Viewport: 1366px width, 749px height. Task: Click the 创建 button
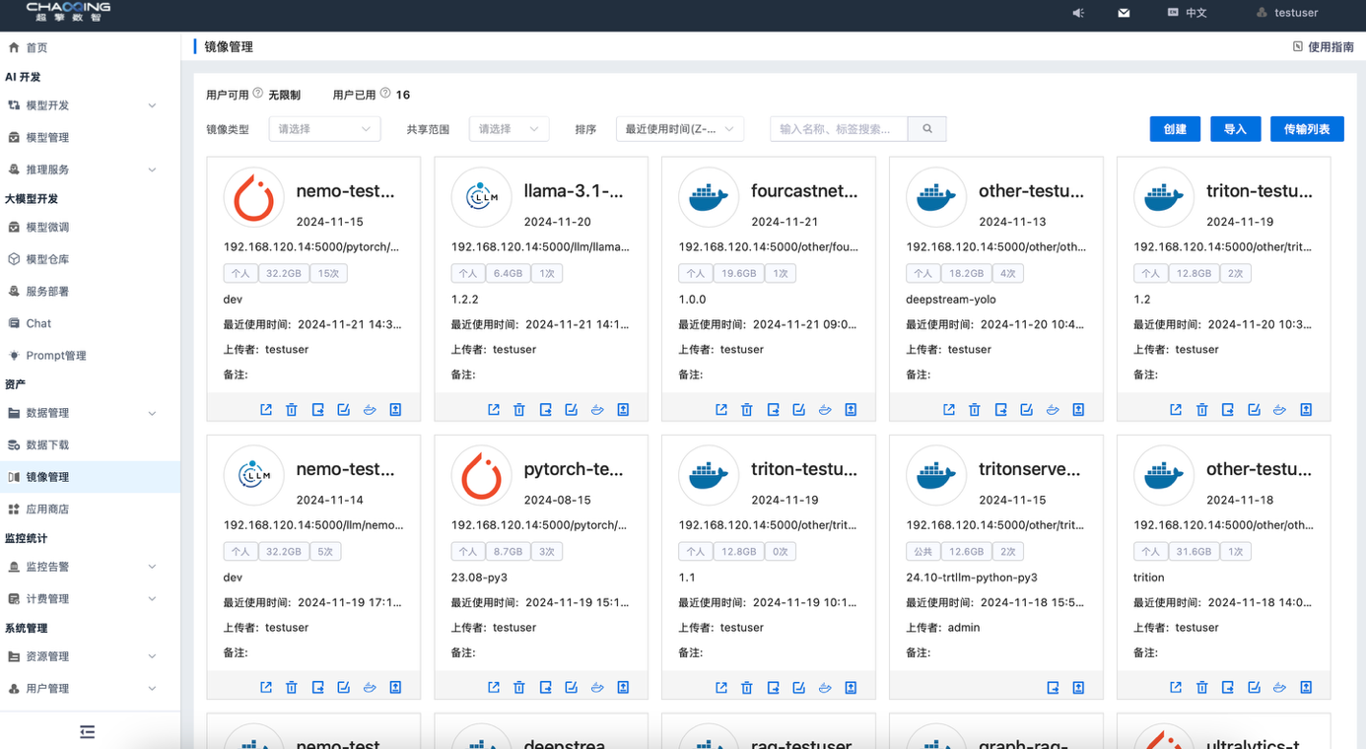coord(1175,129)
